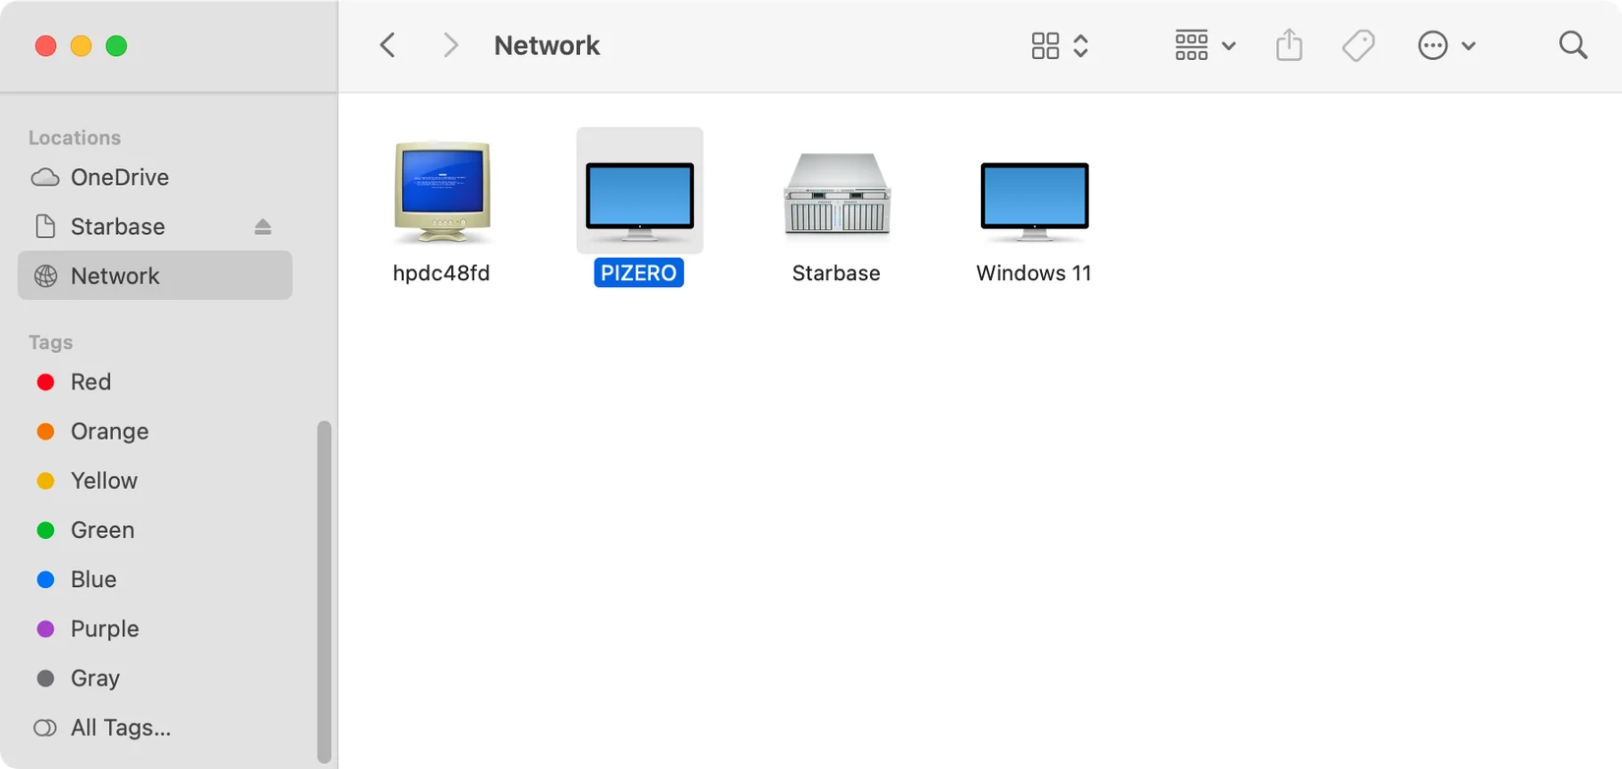Open the hpdc48fd network computer

tap(441, 194)
